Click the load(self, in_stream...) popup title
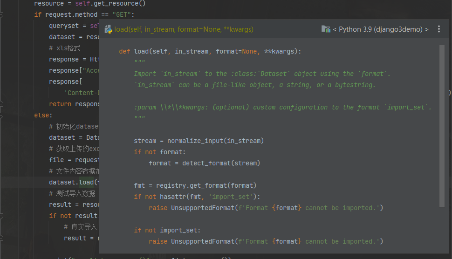The image size is (452, 259). 184,29
